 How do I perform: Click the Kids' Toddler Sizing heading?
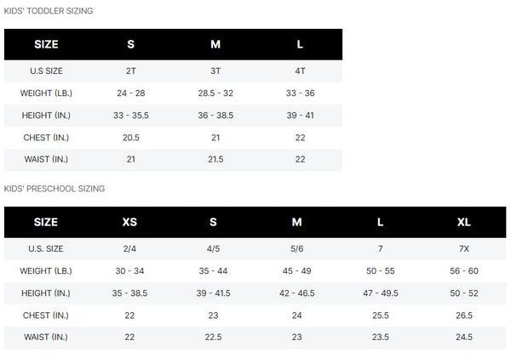(x=49, y=11)
